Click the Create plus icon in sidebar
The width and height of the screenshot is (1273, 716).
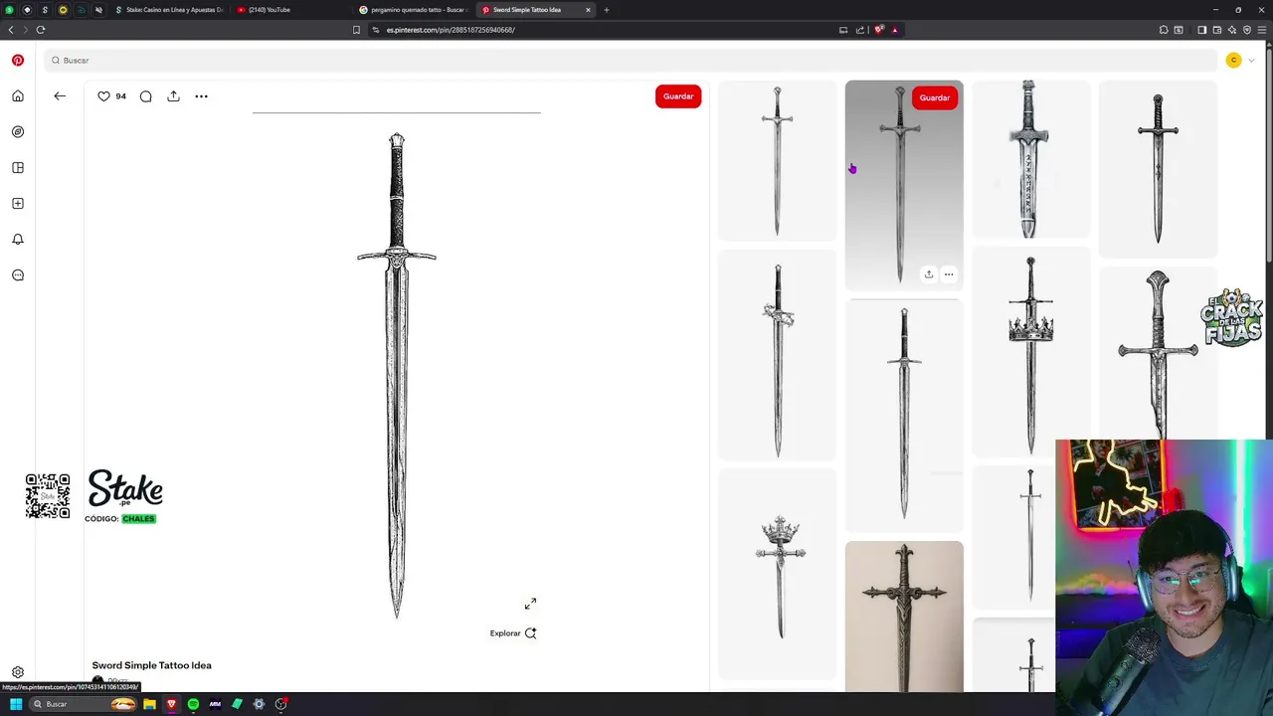(x=18, y=204)
